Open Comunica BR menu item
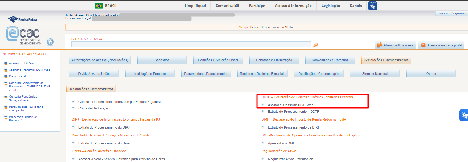Screen dimensions: 468x162 (227, 6)
